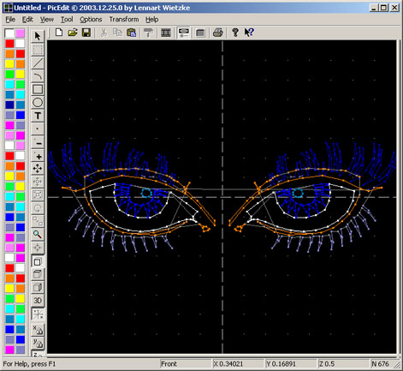Open the Options menu

(x=91, y=20)
